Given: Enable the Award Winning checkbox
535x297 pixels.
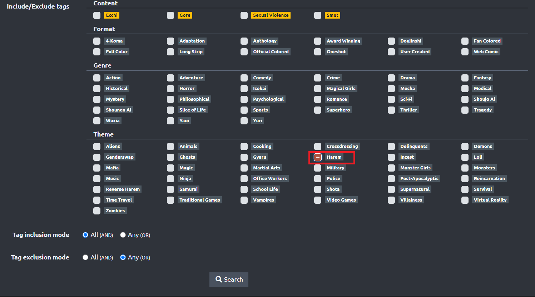Looking at the screenshot, I should click(318, 41).
